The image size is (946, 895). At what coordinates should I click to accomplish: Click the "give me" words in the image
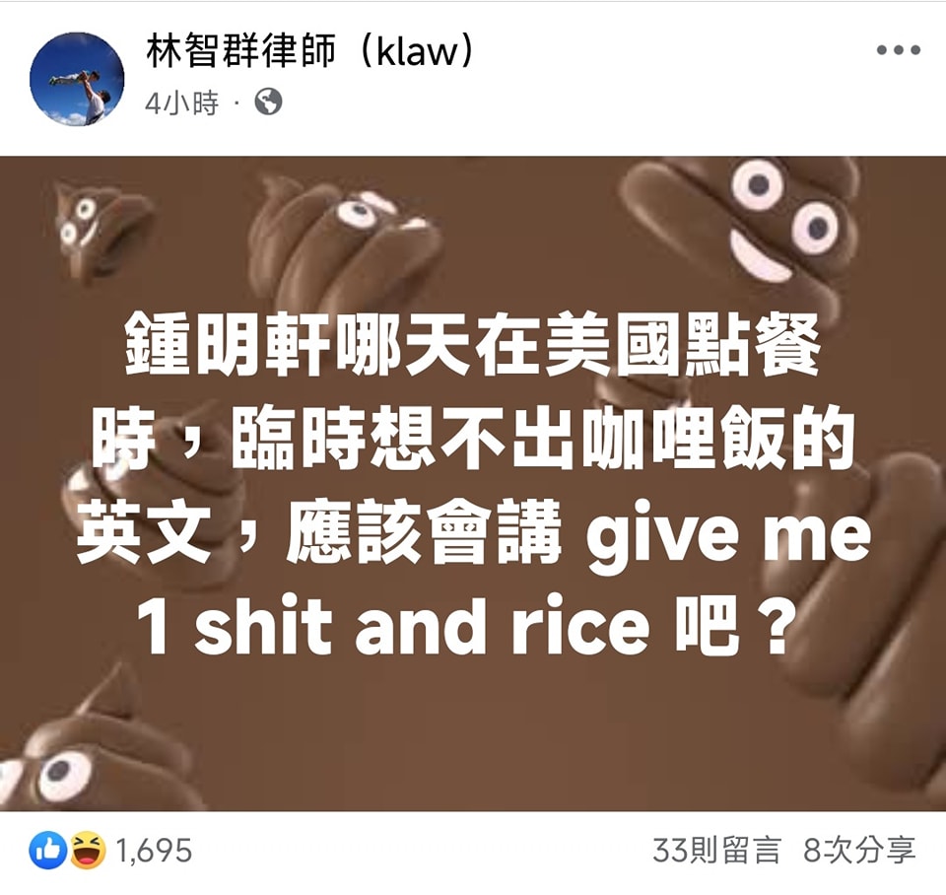[728, 534]
